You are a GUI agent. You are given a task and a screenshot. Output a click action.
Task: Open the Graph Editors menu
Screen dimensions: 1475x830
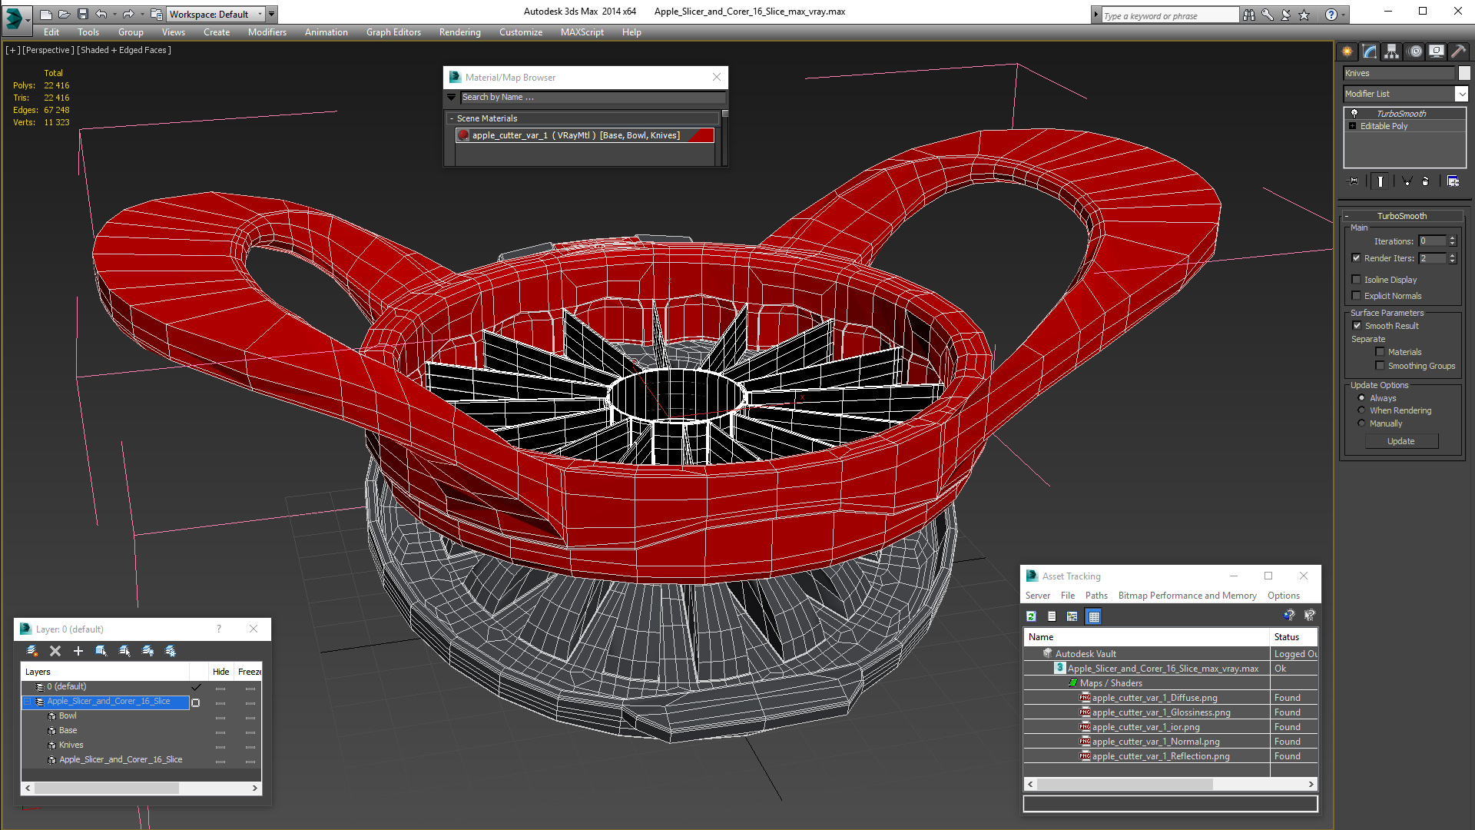[393, 32]
